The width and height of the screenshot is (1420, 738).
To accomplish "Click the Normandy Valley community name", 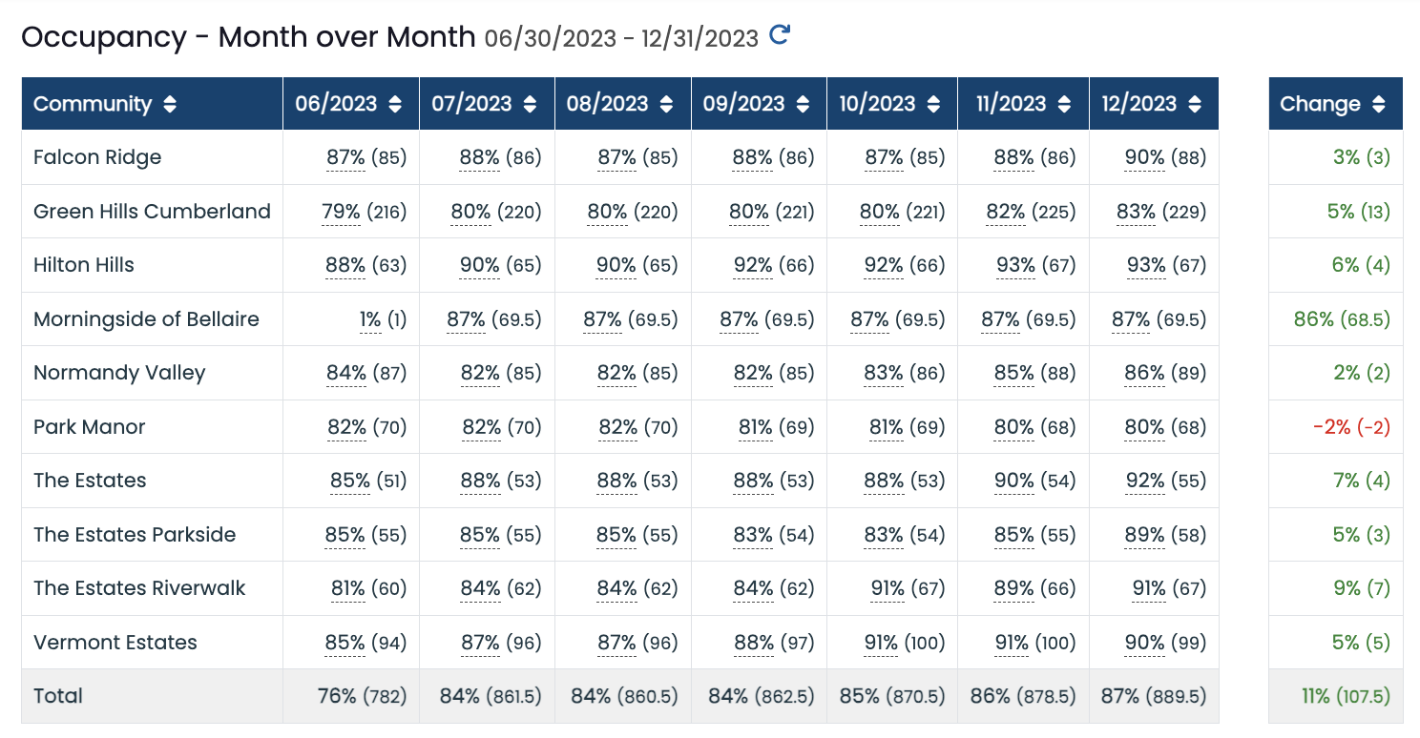I will click(x=119, y=373).
